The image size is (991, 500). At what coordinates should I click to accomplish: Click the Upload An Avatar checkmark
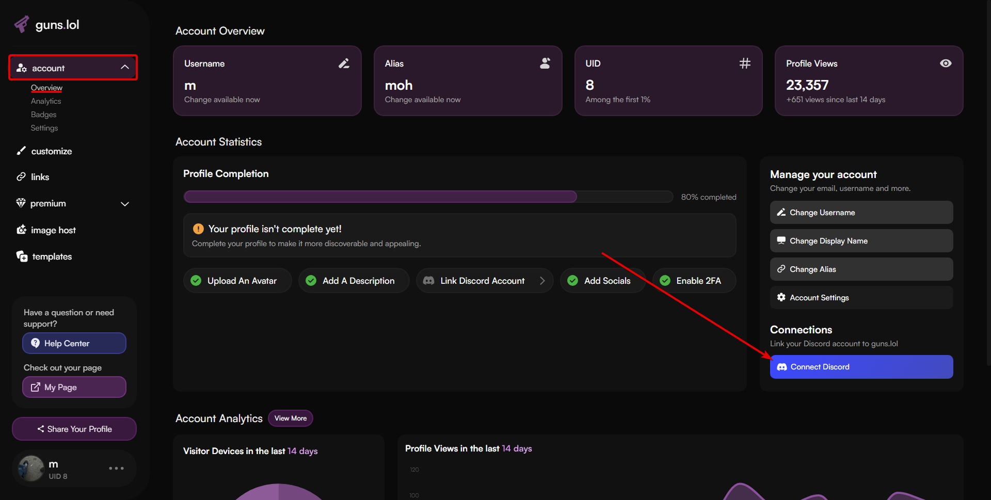coord(196,281)
